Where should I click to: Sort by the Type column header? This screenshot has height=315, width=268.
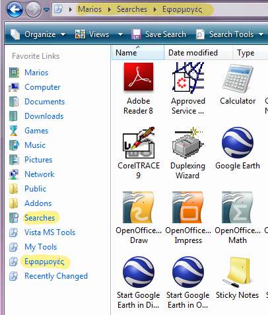pos(250,53)
